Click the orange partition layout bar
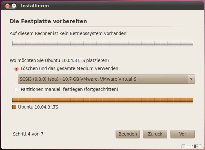This screenshot has height=150, width=205. [x=103, y=100]
